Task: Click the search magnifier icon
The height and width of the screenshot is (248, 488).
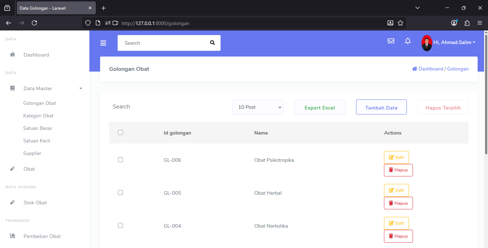Action: click(212, 43)
